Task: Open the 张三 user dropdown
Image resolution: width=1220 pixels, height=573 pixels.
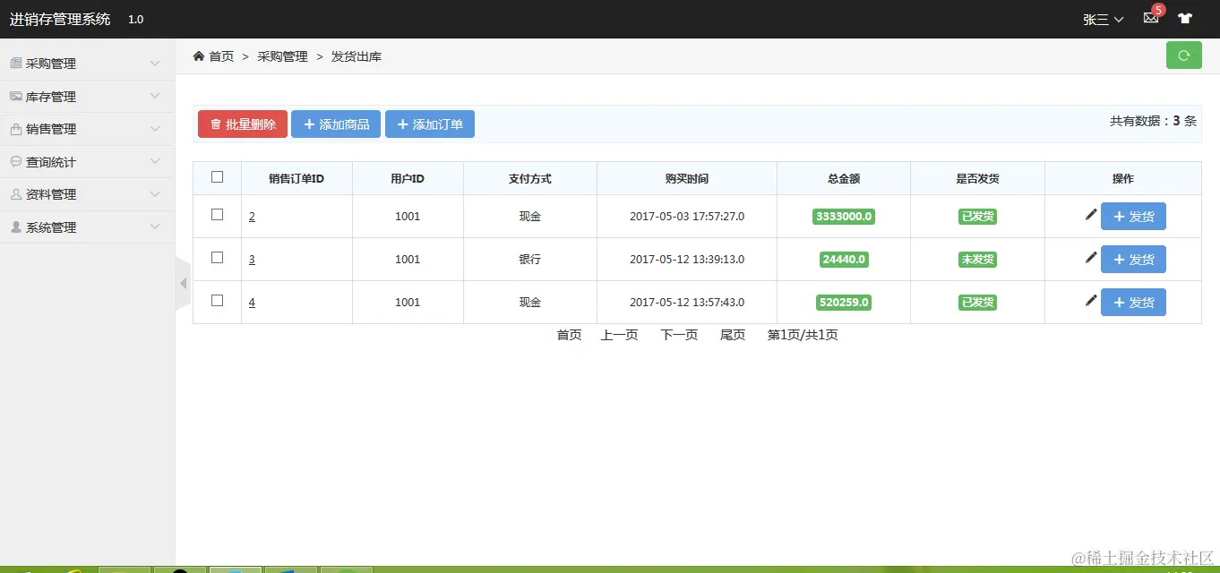Action: click(x=1103, y=19)
